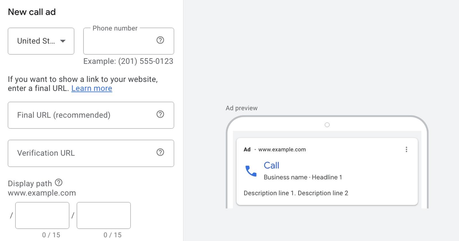Select the Call headline in ad preview

(271, 165)
